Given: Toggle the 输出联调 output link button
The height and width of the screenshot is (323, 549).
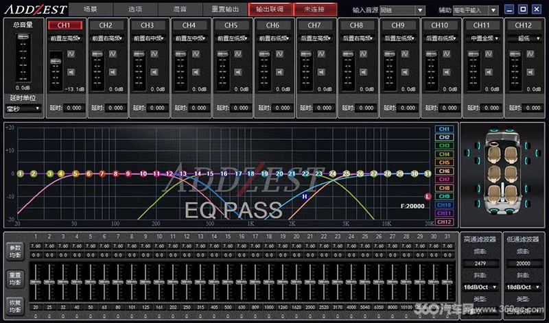Looking at the screenshot, I should coord(270,10).
